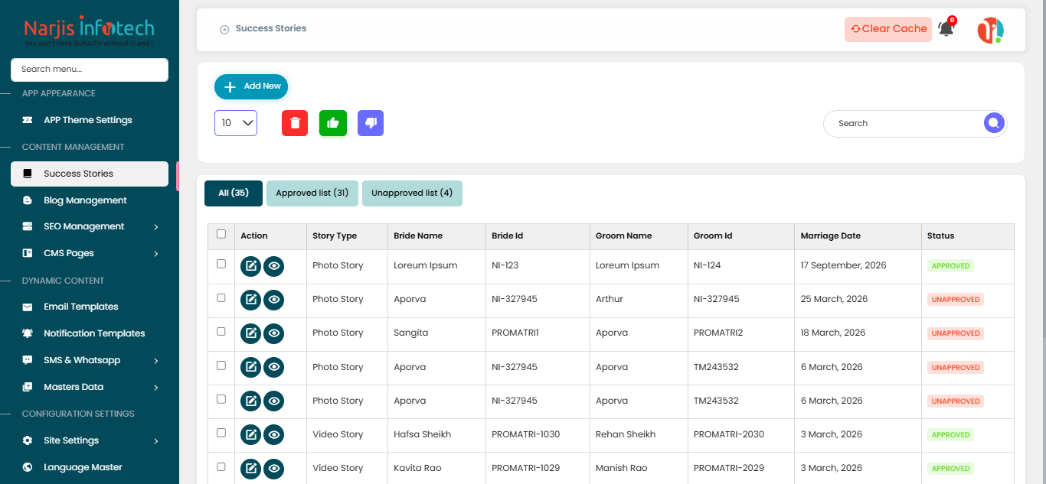View the Loreum Ipsum story details
1046x484 pixels.
click(274, 266)
